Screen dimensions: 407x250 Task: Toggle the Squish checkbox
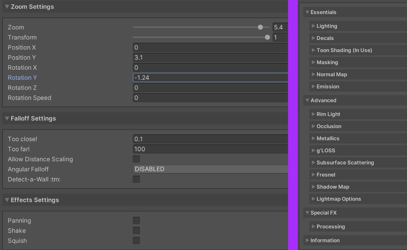pyautogui.click(x=136, y=240)
